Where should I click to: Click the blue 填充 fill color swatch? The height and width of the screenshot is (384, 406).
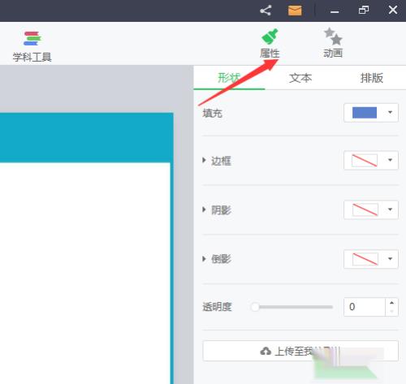tap(365, 113)
